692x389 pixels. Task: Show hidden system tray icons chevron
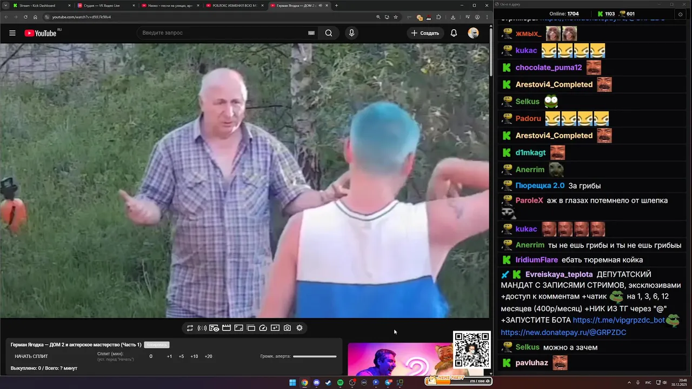pyautogui.click(x=630, y=383)
